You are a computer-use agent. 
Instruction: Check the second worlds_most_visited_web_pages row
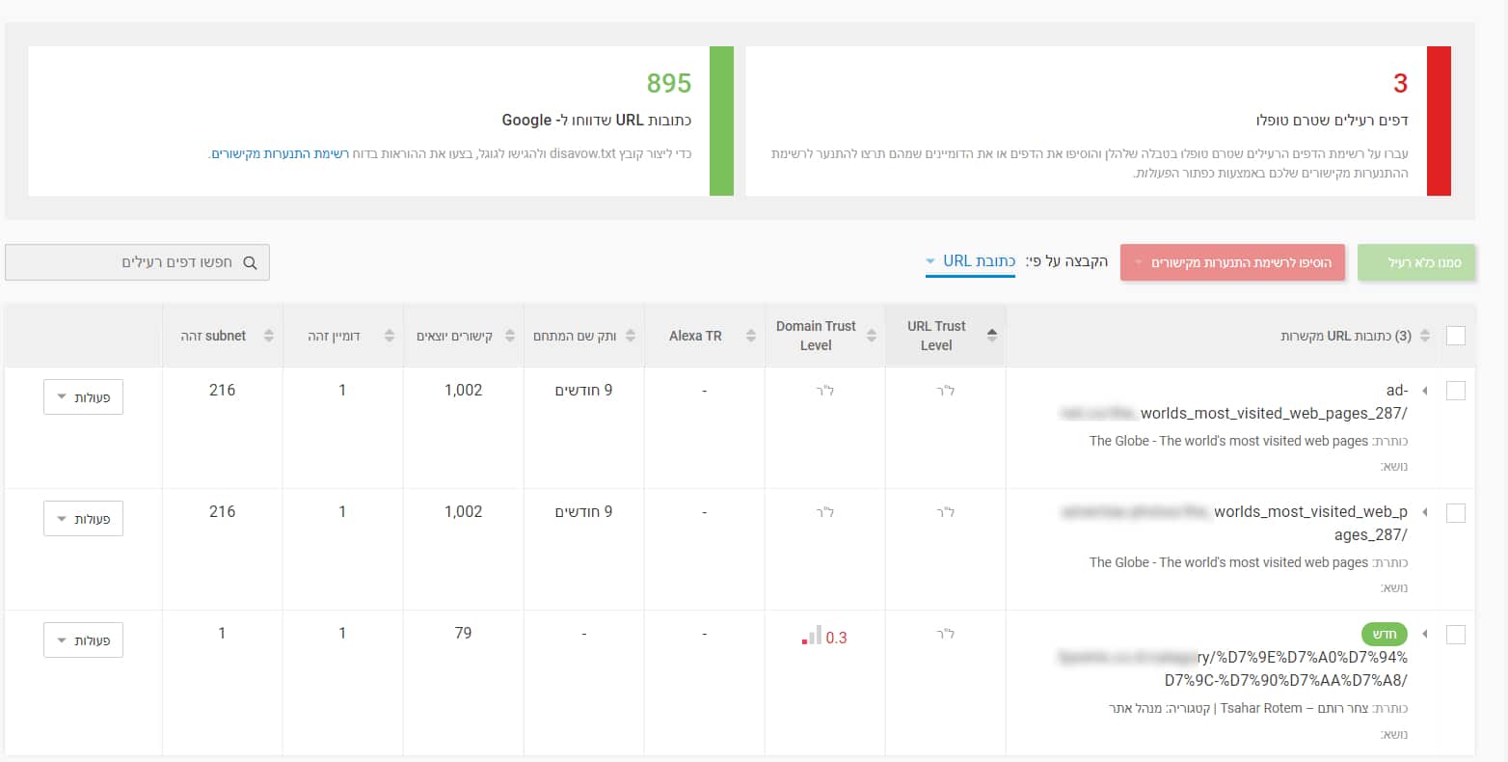1456,512
